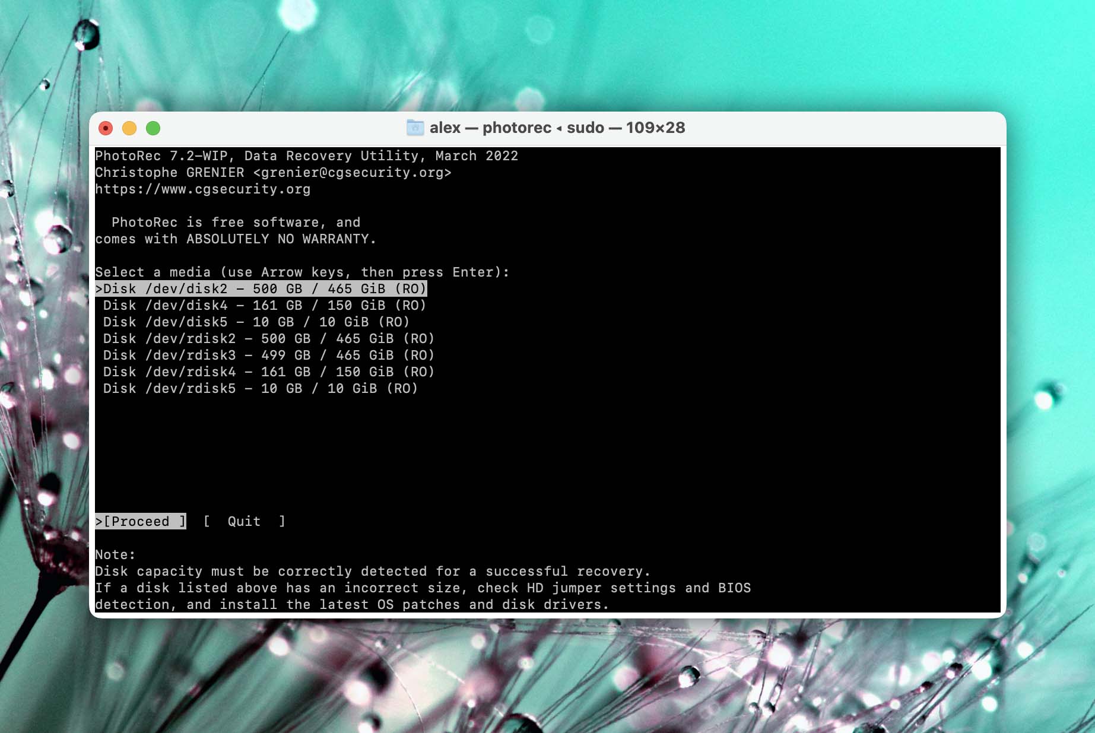
Task: Open the https://www.cgsecurity.org URL
Action: tap(202, 189)
